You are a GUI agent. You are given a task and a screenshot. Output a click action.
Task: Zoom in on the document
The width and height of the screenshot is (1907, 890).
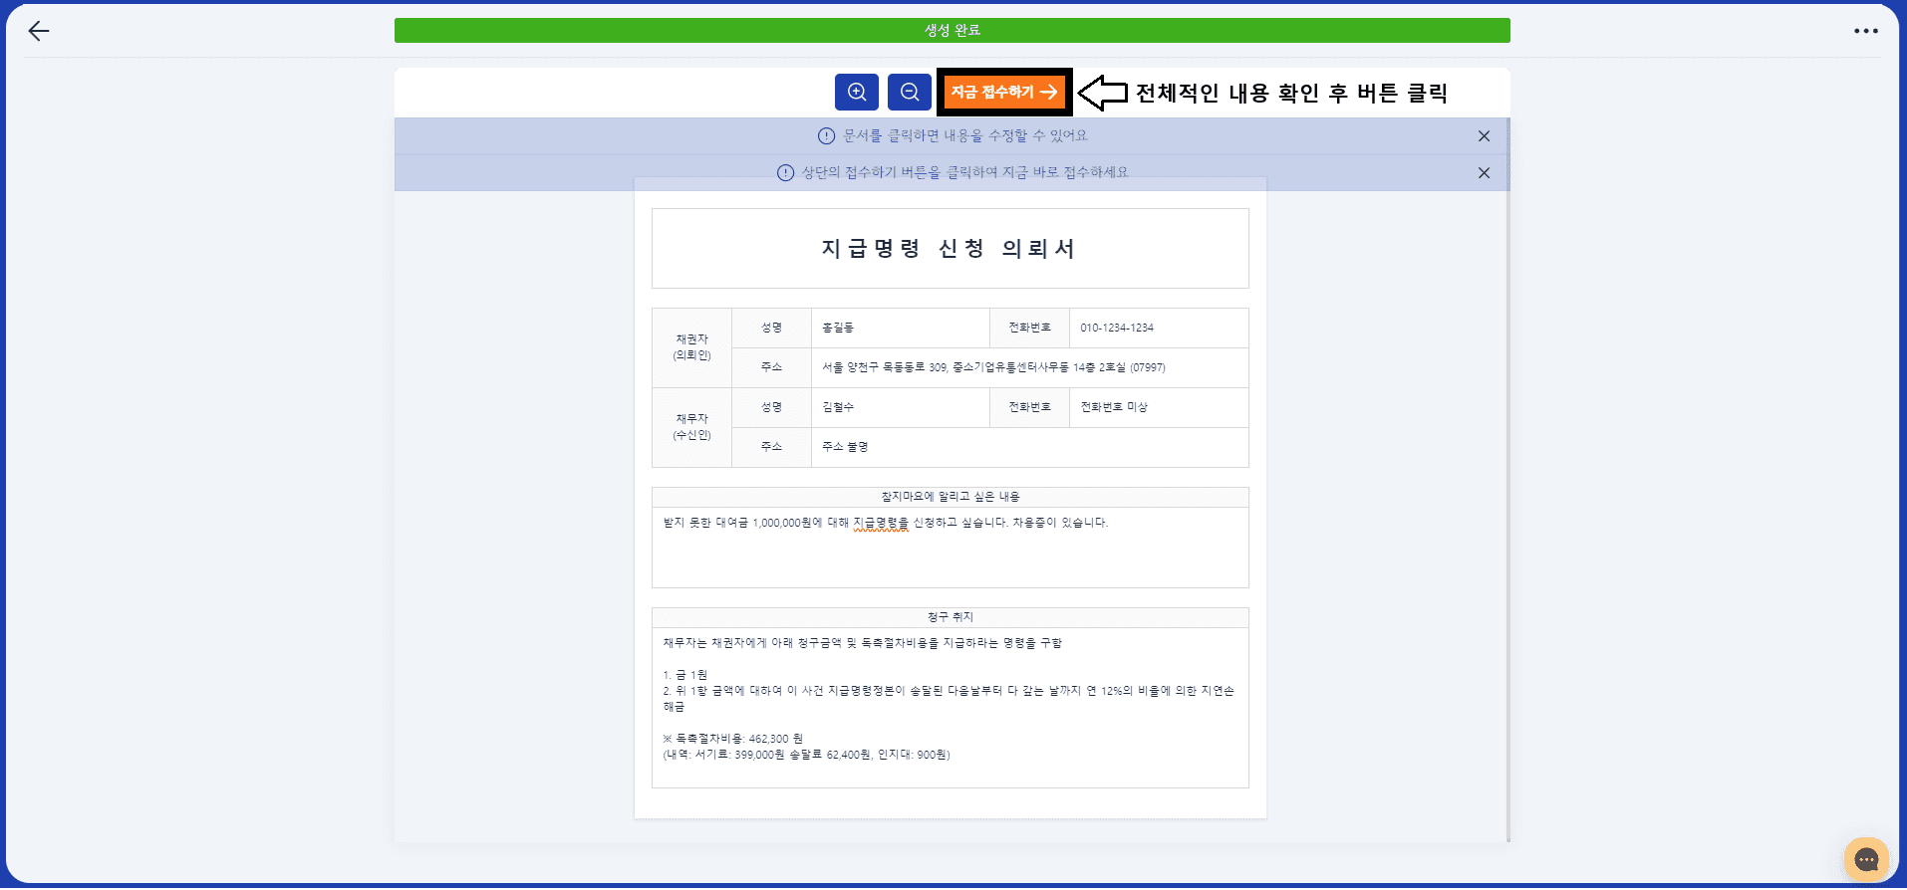click(857, 92)
